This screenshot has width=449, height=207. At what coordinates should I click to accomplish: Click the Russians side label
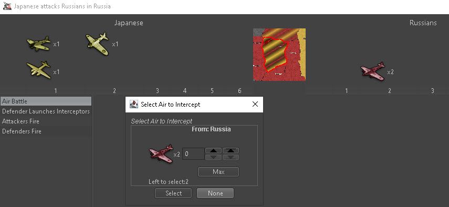coord(423,23)
